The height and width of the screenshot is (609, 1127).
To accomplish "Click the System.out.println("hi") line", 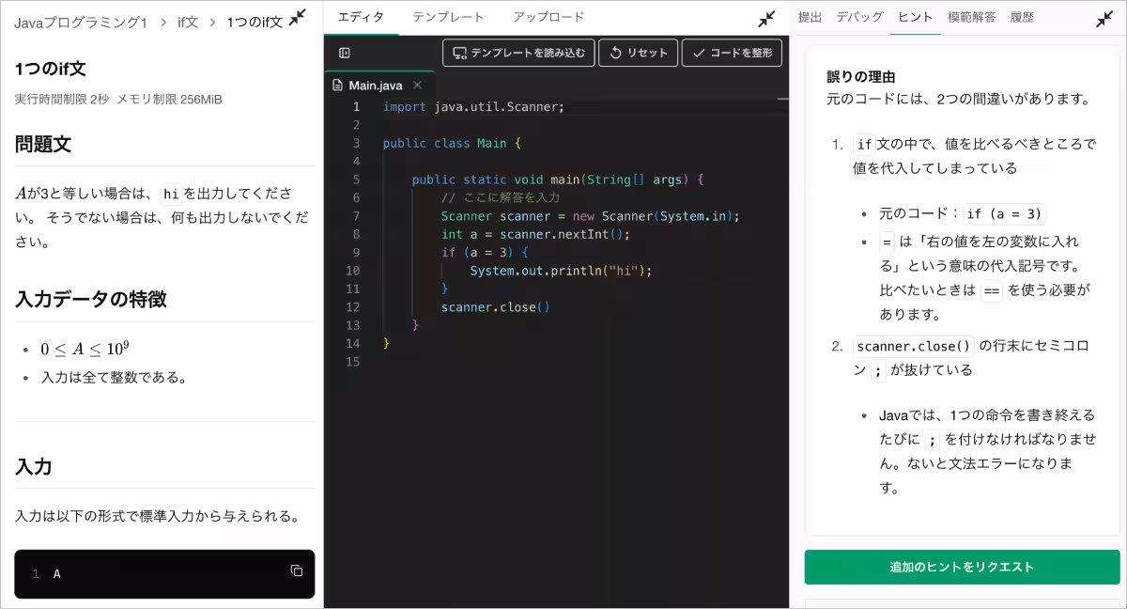I will point(561,271).
